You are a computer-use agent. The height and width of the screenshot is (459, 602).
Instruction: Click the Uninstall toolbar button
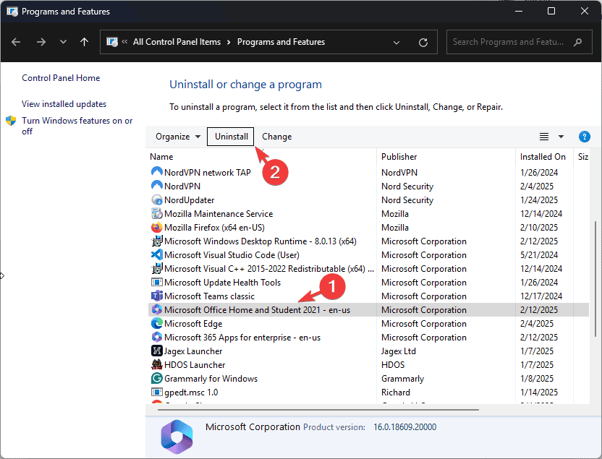pyautogui.click(x=231, y=137)
